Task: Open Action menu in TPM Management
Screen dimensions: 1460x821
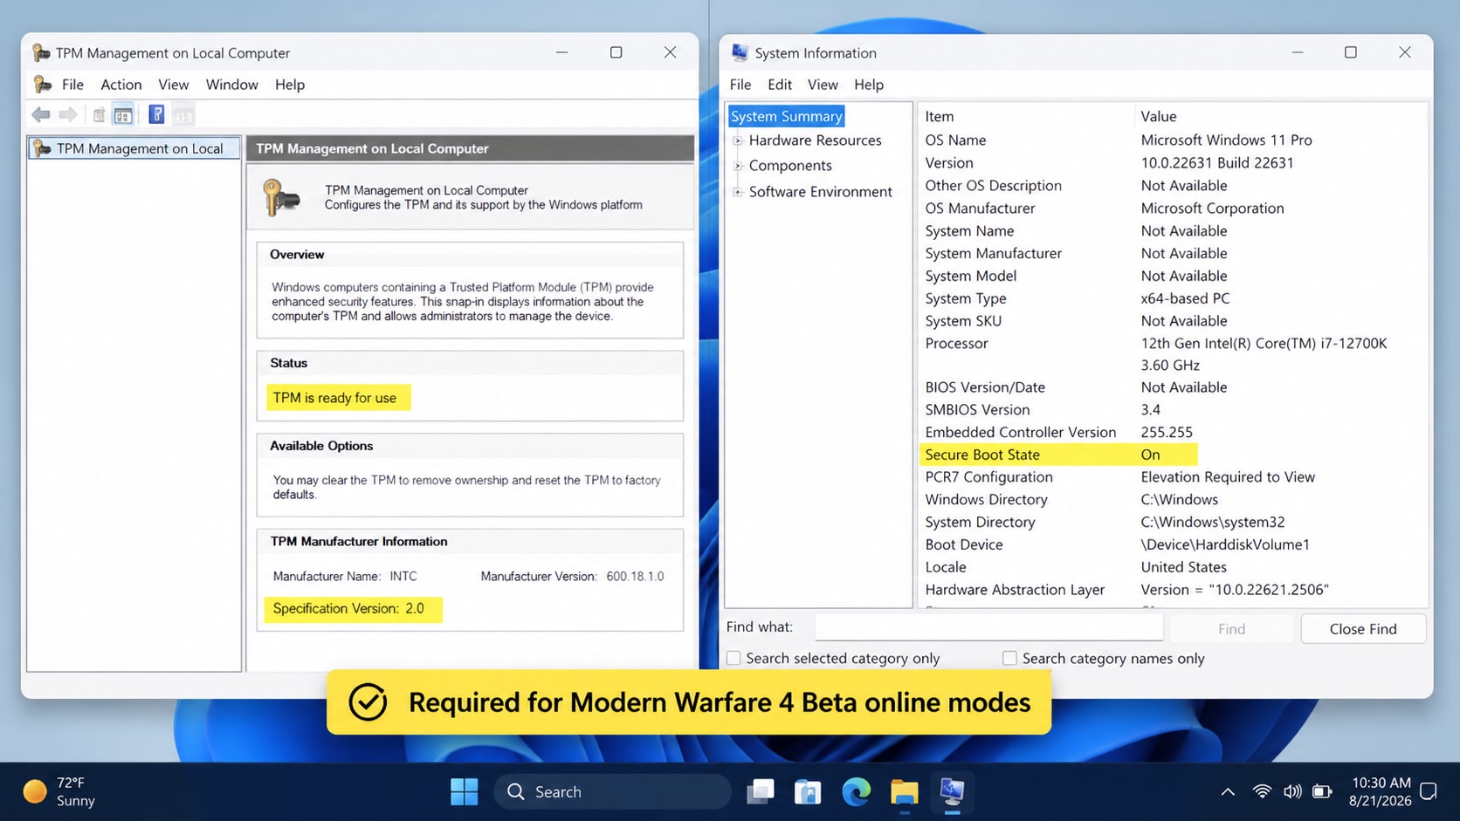Action: coord(121,85)
